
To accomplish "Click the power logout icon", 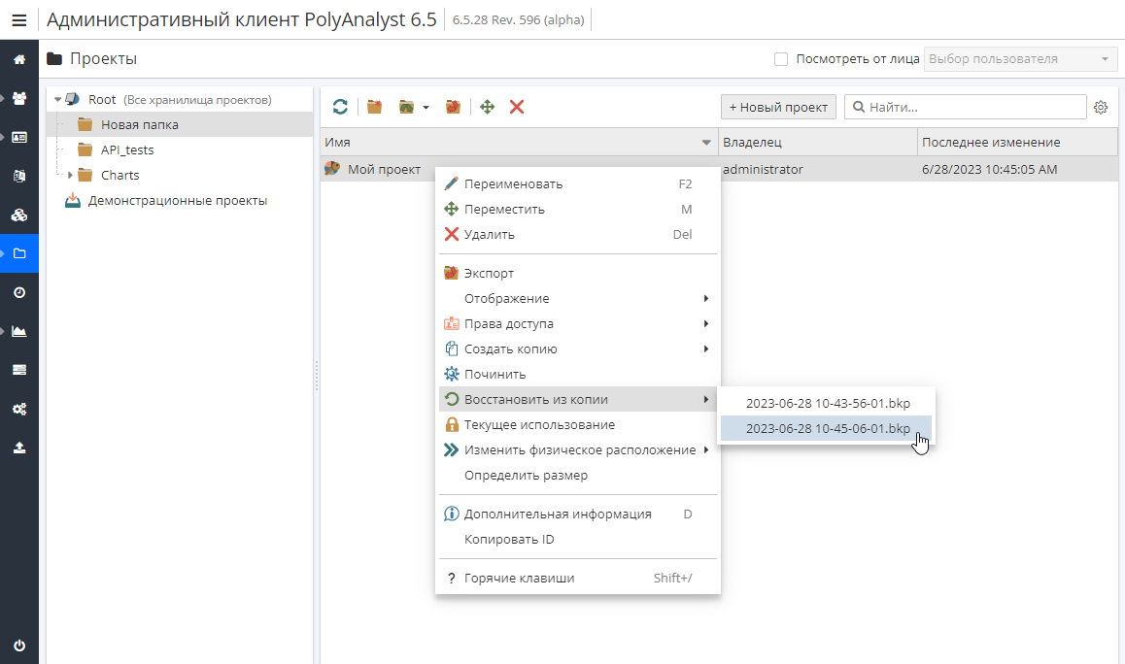I will click(x=19, y=646).
